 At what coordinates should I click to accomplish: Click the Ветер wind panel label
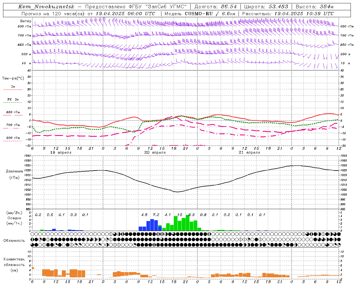pos(26,21)
